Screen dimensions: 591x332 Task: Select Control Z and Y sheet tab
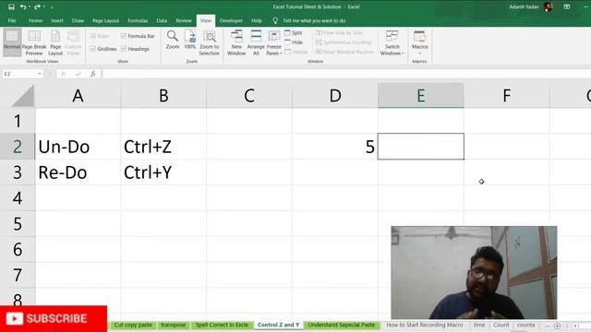pos(279,325)
